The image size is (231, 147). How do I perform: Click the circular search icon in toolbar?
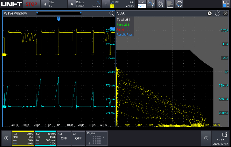(180, 4)
